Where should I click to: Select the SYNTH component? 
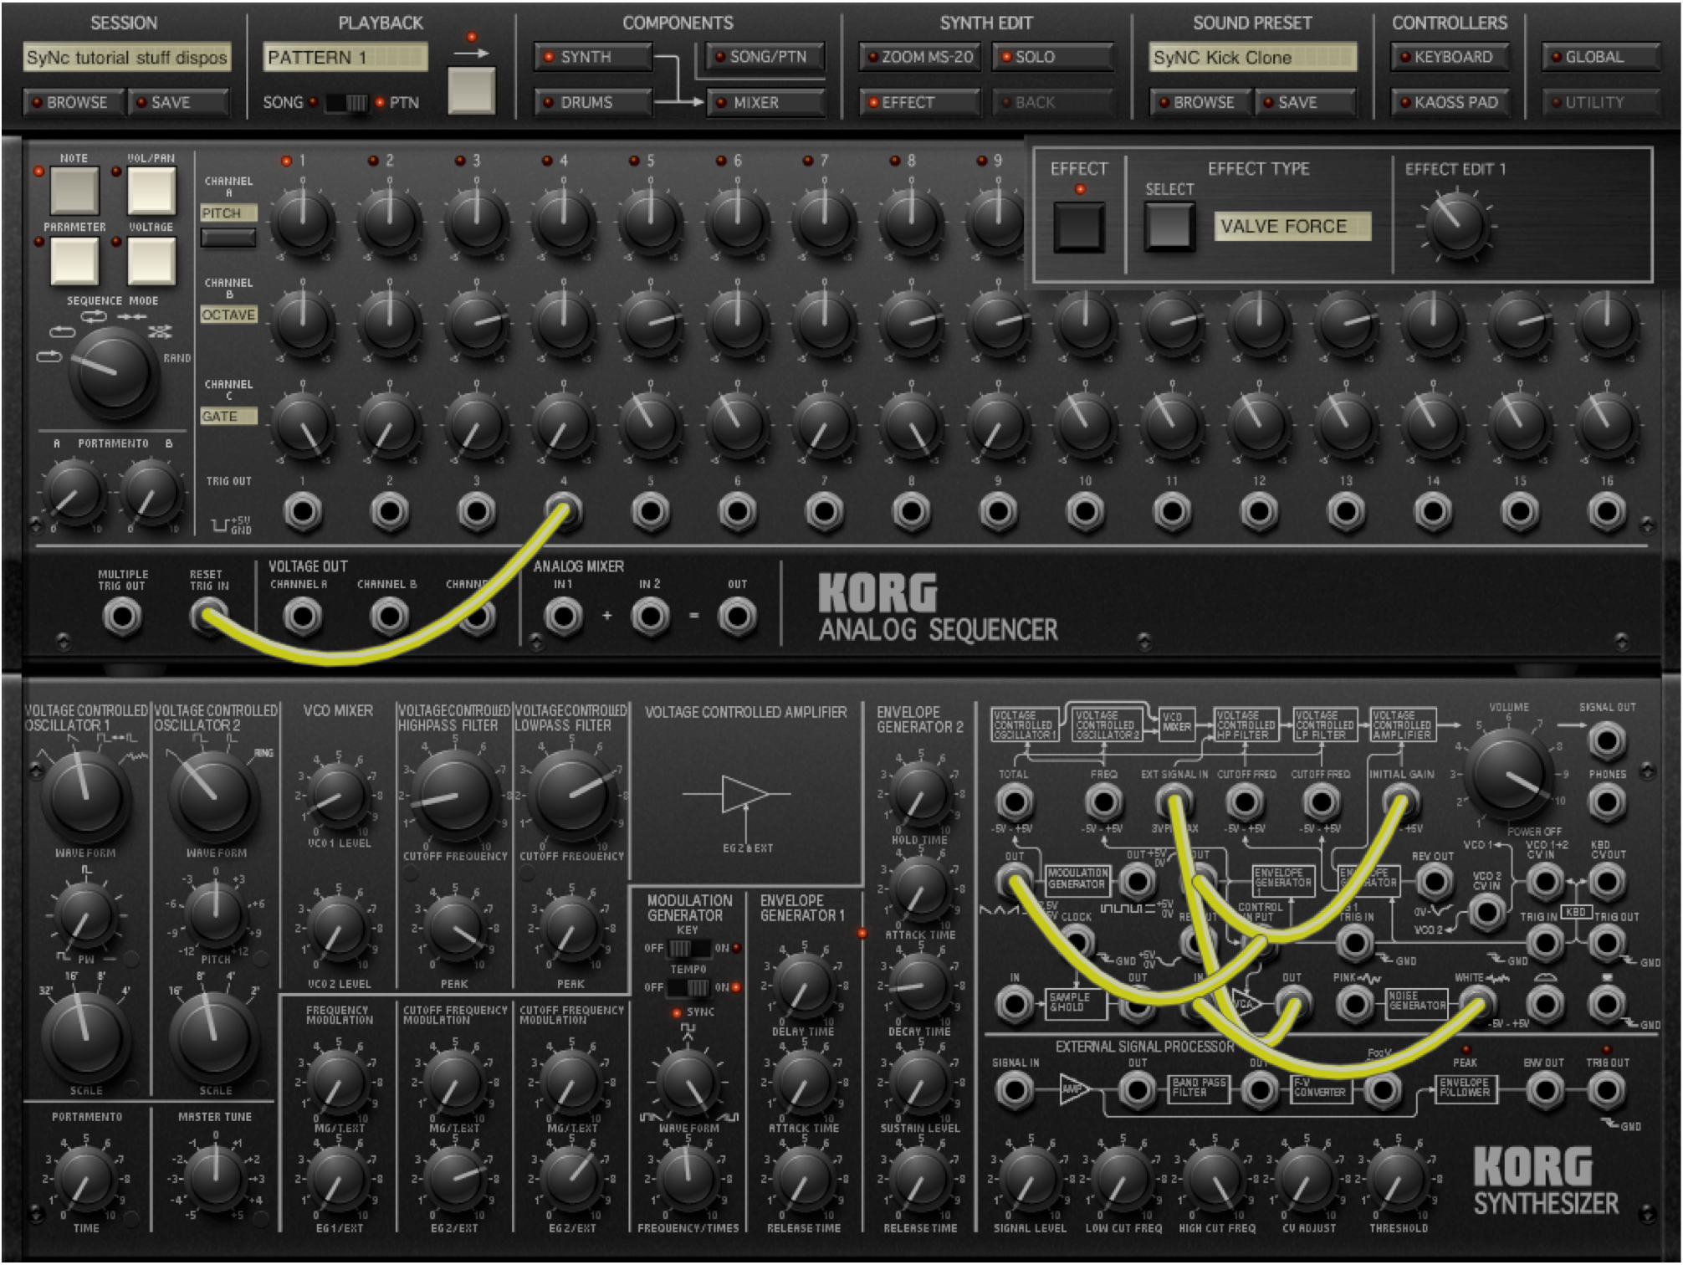point(593,57)
